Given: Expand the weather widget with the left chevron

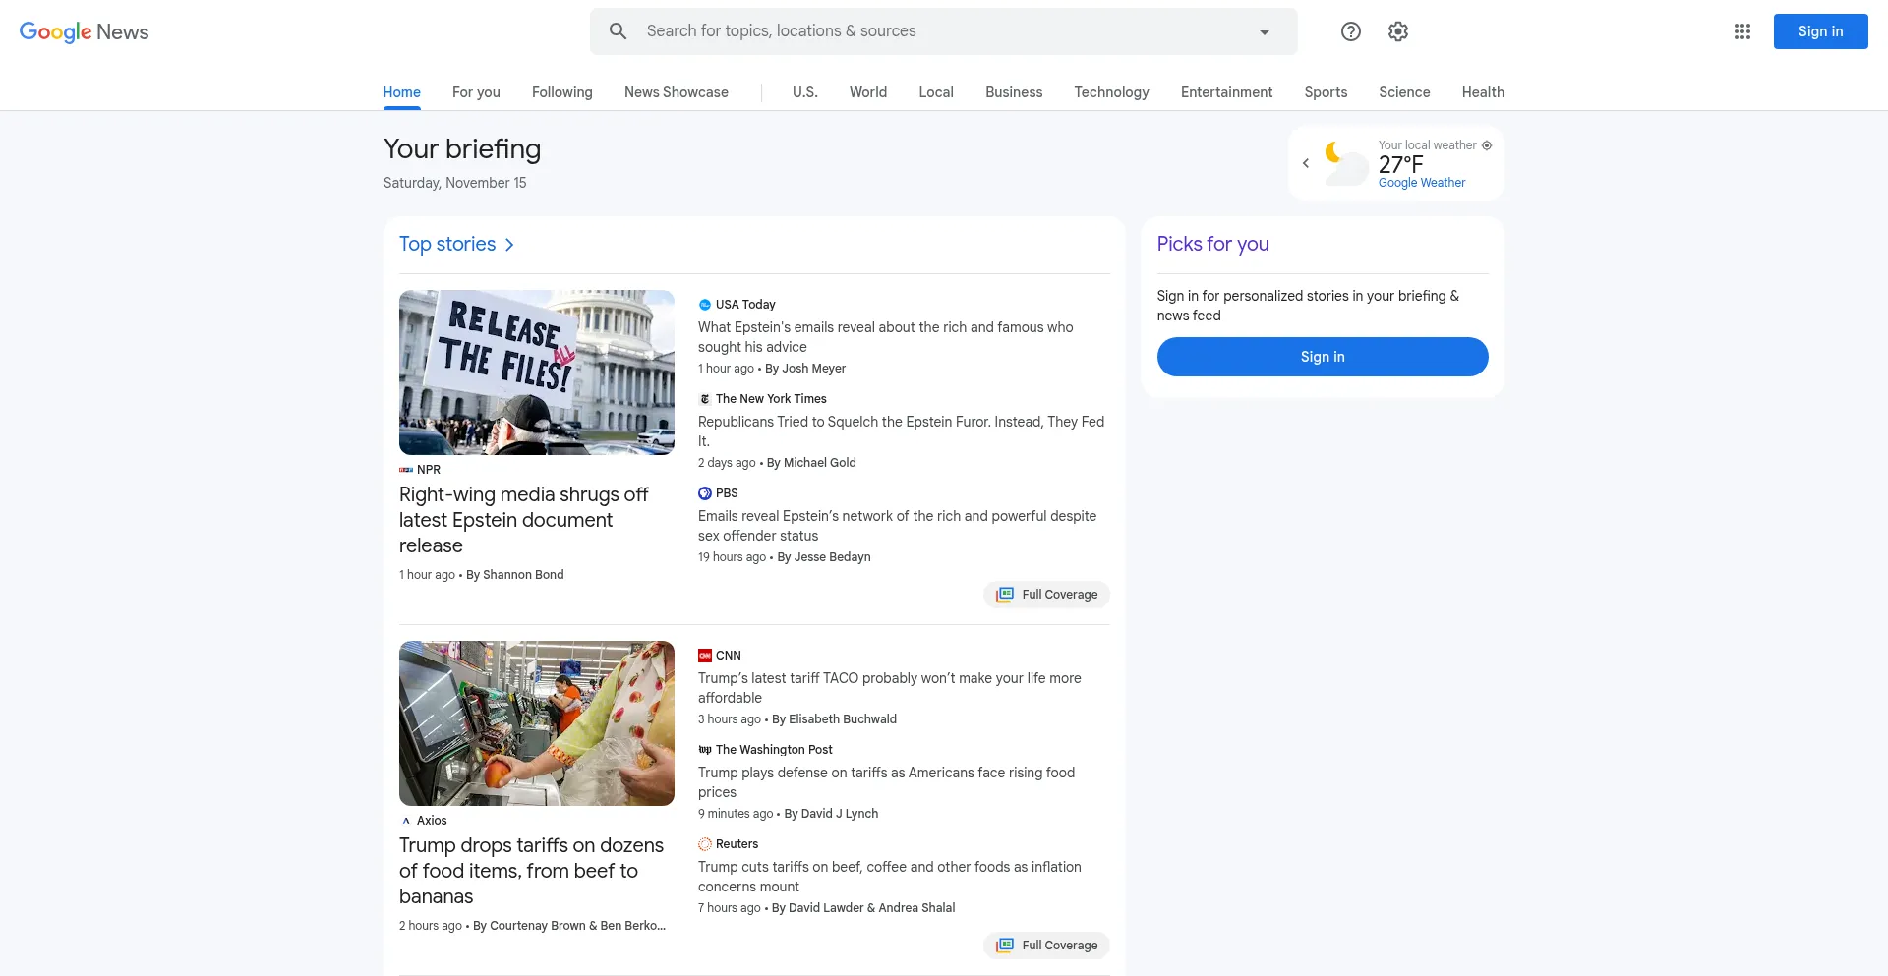Looking at the screenshot, I should pos(1306,163).
